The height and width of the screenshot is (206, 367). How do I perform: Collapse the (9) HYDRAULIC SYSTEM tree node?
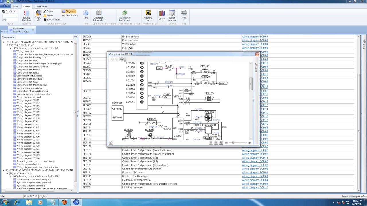4,170
